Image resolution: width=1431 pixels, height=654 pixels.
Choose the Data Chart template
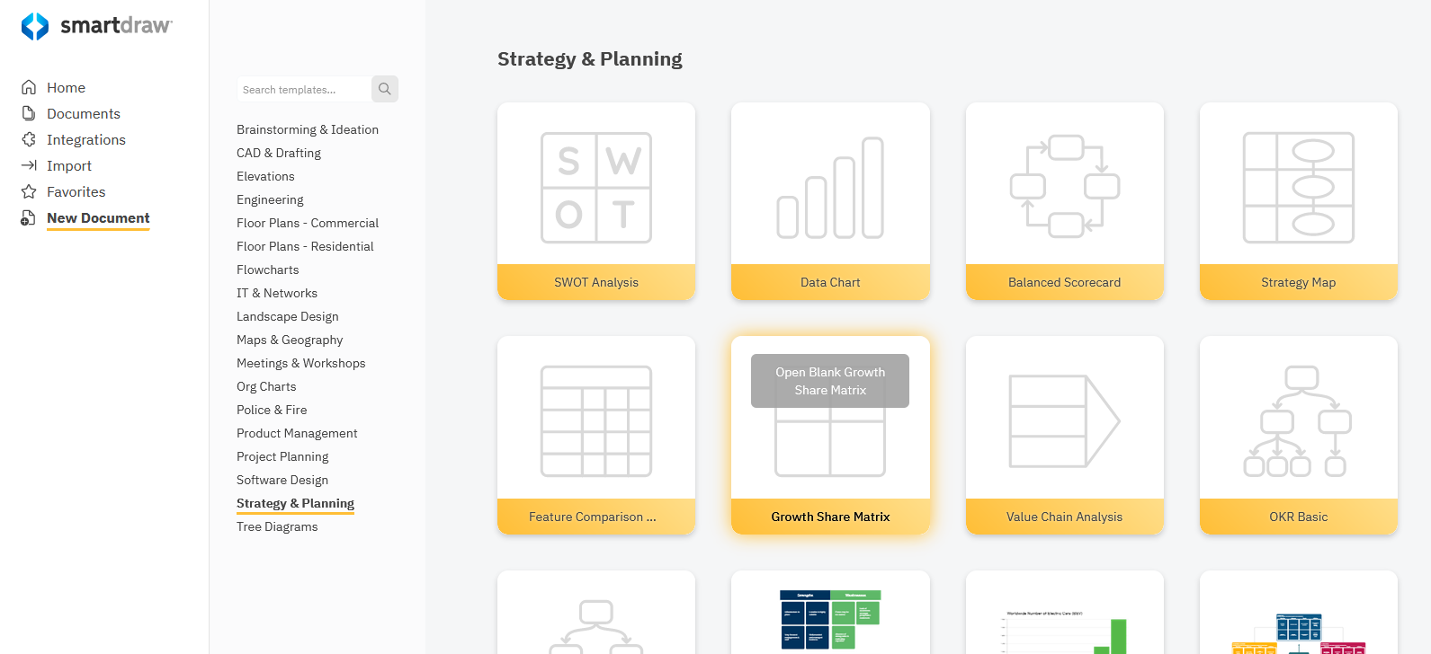pyautogui.click(x=830, y=200)
